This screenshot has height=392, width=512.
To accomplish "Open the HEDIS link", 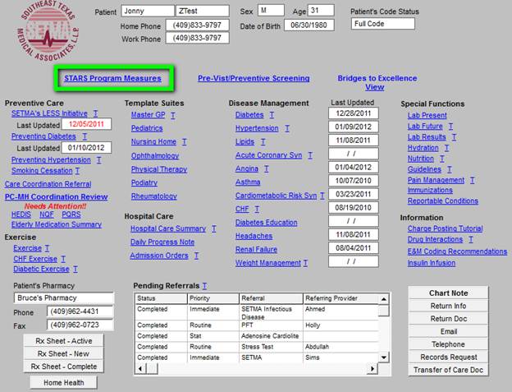I will [x=21, y=214].
